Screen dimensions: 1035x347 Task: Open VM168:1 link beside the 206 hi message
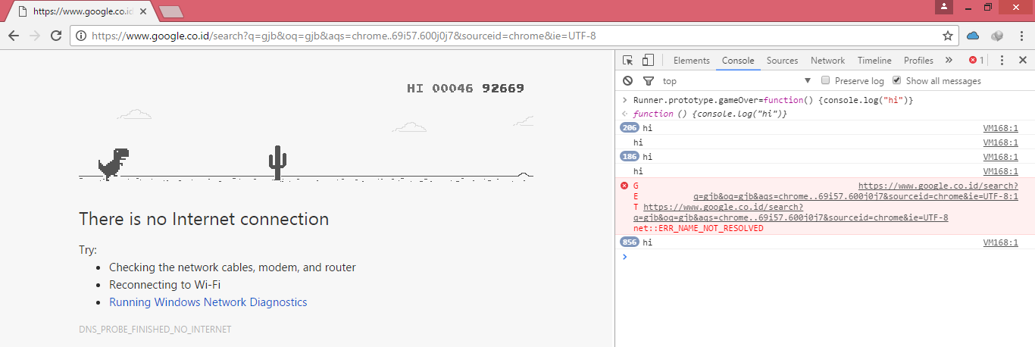click(1000, 128)
